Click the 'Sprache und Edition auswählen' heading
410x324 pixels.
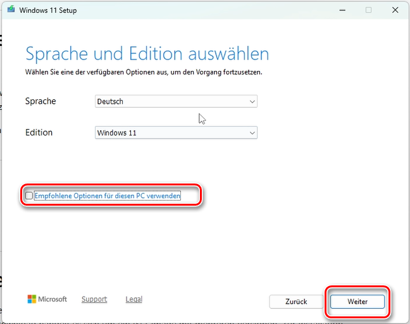[x=147, y=54]
